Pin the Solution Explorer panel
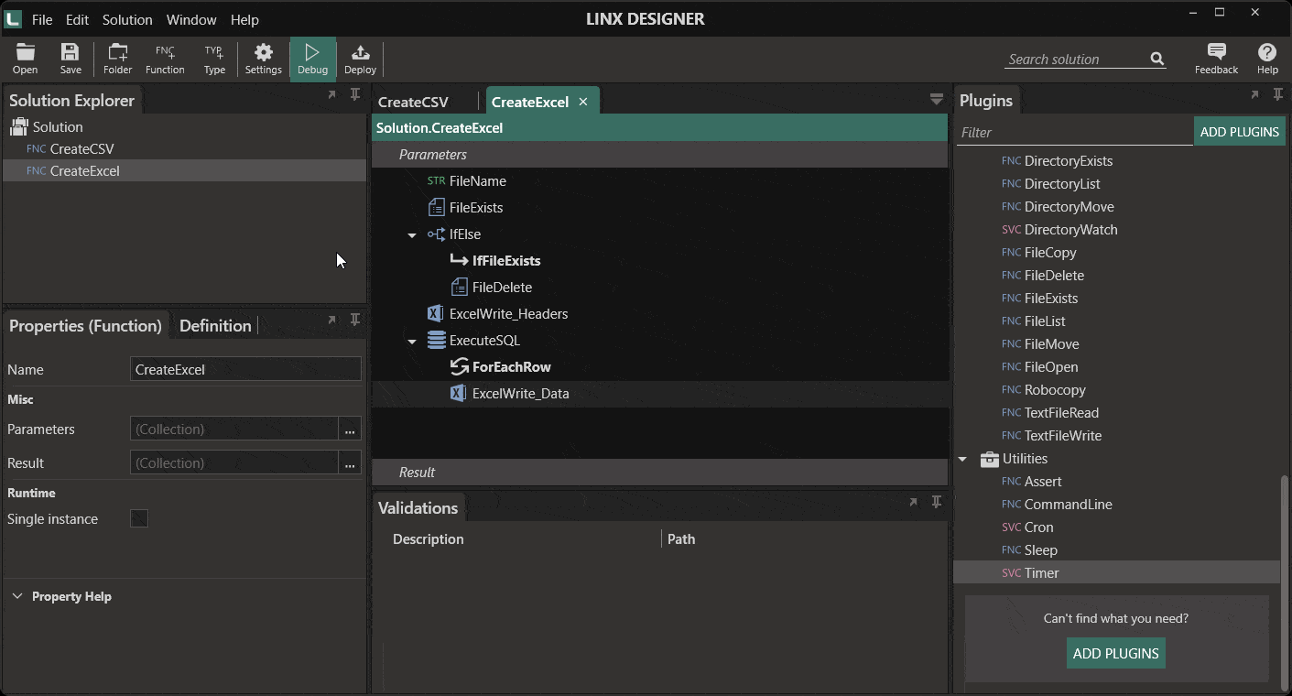 click(x=355, y=94)
